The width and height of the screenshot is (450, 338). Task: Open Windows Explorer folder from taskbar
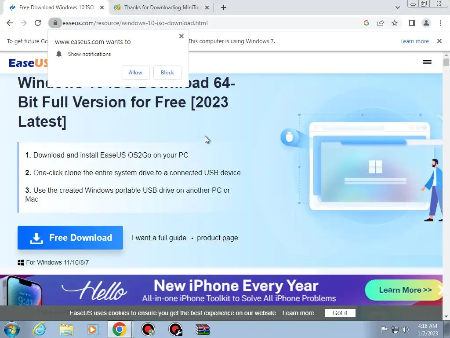coord(66,329)
